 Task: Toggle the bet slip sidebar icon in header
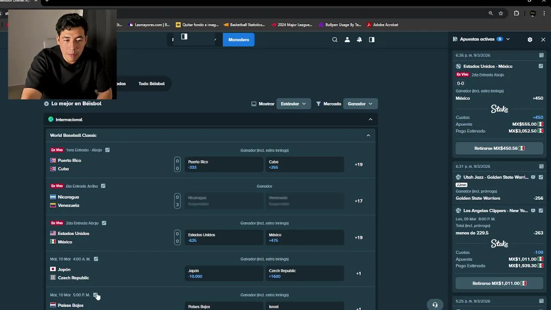[371, 40]
